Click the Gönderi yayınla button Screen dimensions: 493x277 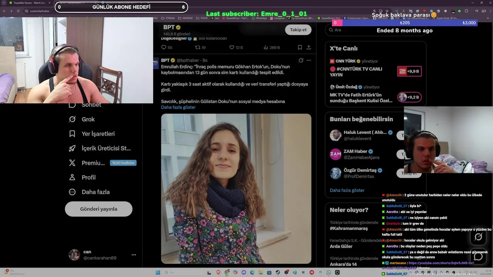pos(99,209)
